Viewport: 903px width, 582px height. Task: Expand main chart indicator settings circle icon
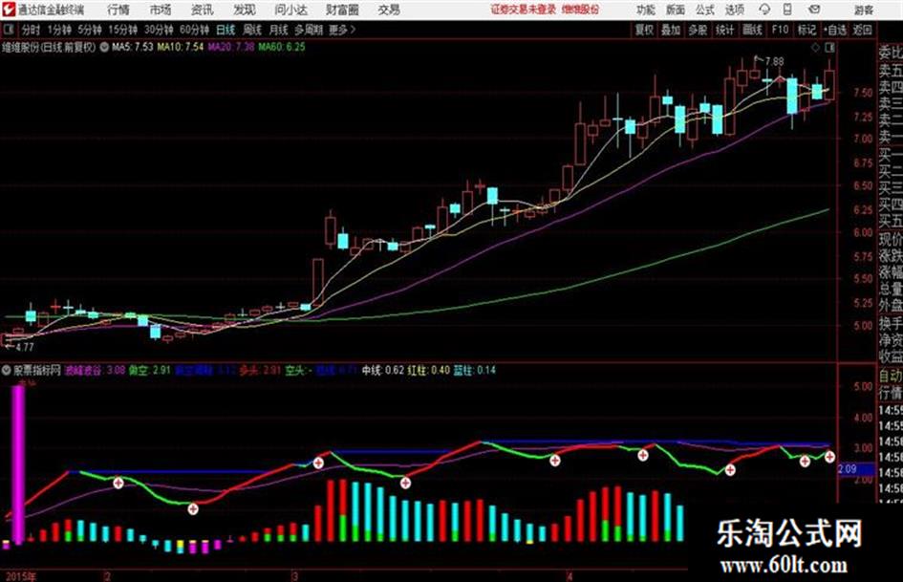[x=104, y=47]
